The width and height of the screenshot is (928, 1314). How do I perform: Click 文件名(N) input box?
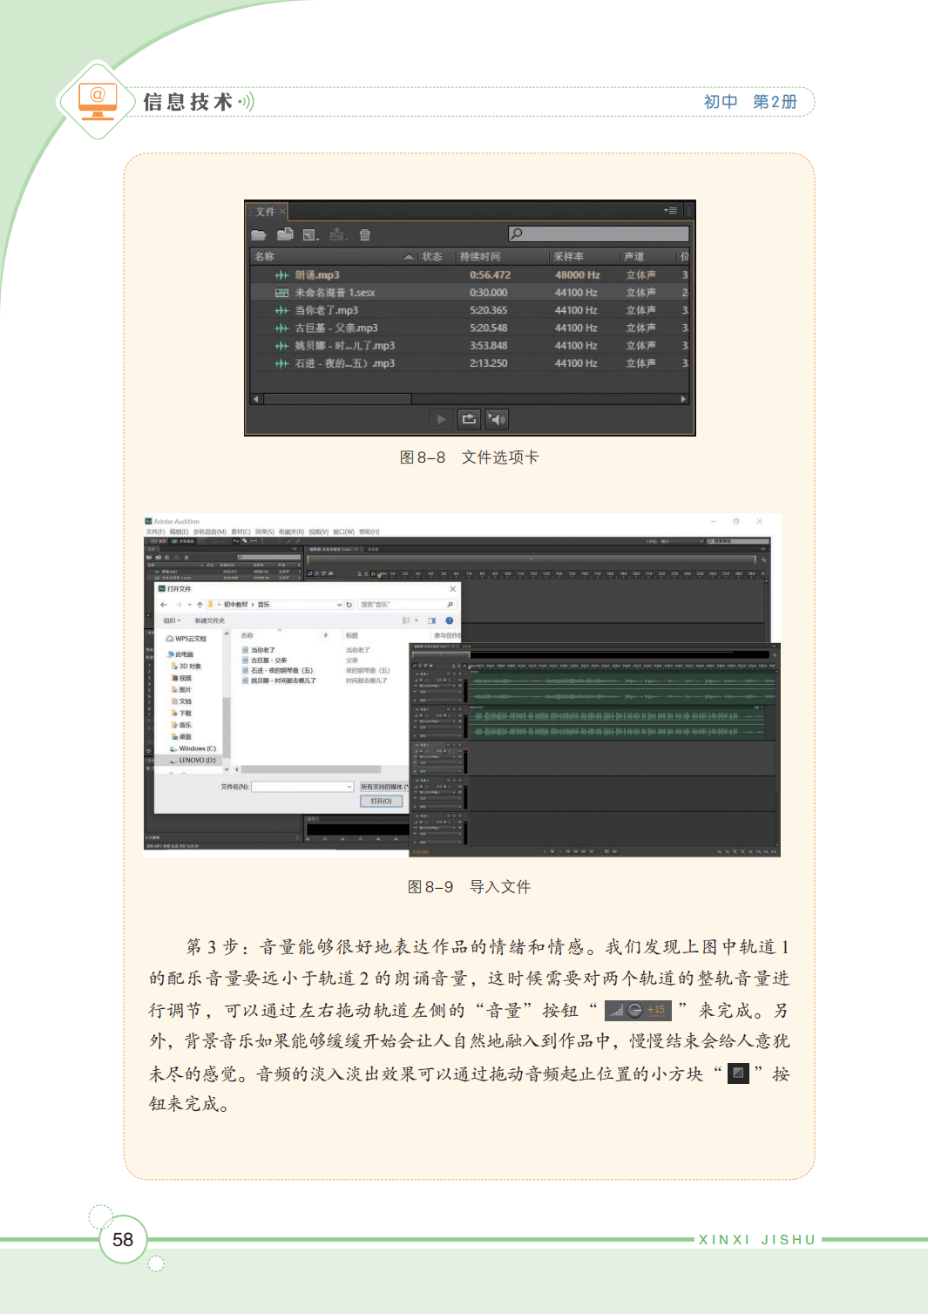pyautogui.click(x=302, y=786)
